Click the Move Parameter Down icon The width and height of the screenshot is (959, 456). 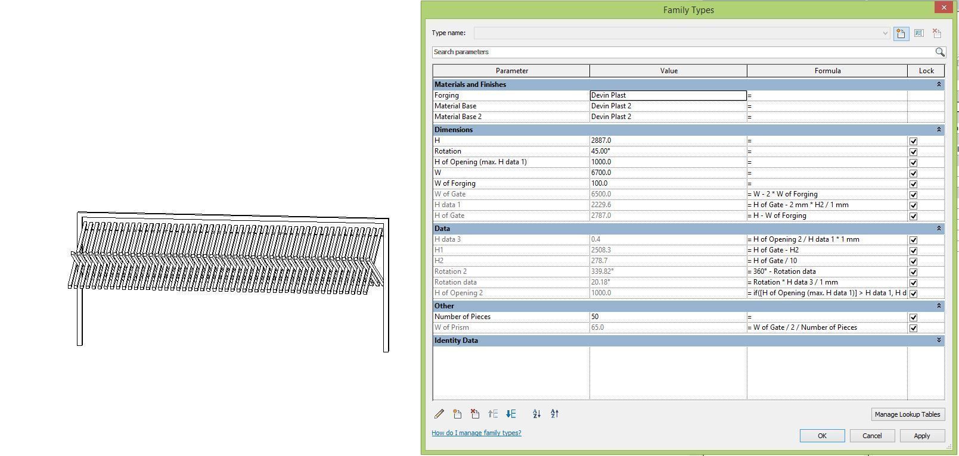coord(511,414)
